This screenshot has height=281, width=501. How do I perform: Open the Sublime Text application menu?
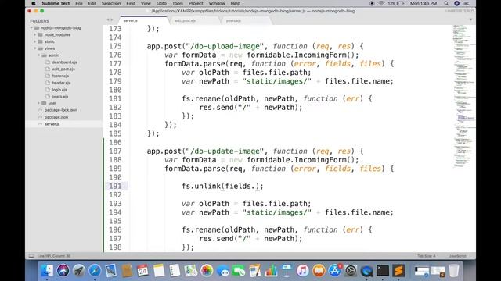click(x=56, y=3)
